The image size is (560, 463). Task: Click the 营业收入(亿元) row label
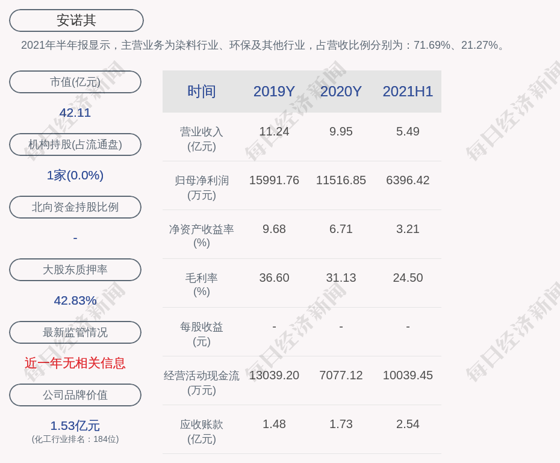click(x=202, y=138)
